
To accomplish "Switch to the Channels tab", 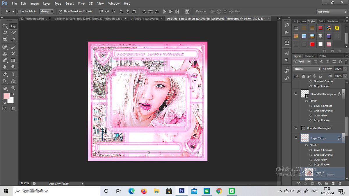I will point(310,56).
